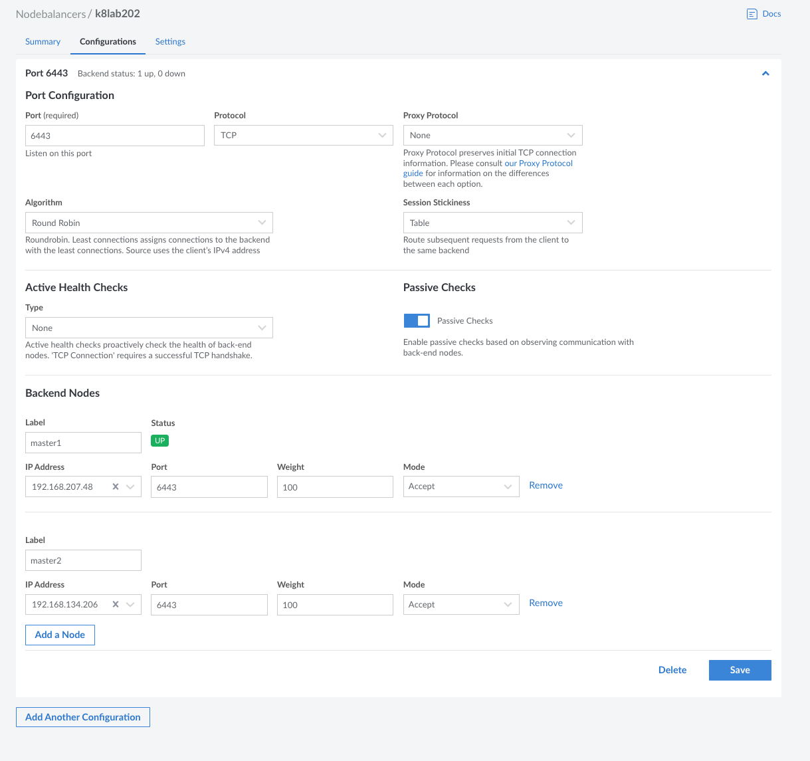Select the Session Stickiness dropdown
This screenshot has height=761, width=810.
492,223
